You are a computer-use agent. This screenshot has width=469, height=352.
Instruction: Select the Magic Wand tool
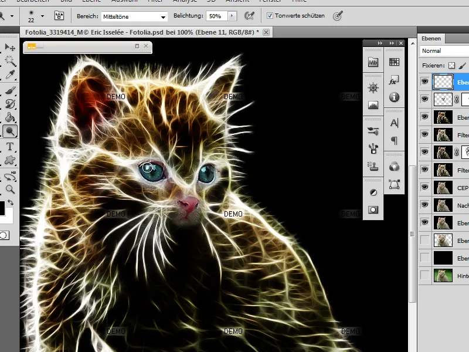click(10, 61)
